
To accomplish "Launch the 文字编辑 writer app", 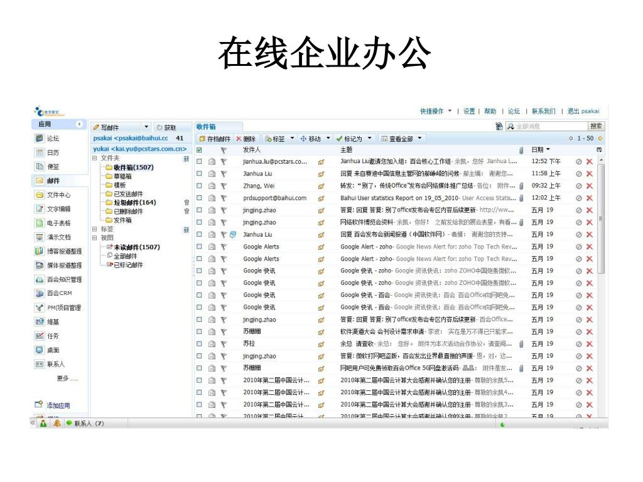I will pos(53,208).
